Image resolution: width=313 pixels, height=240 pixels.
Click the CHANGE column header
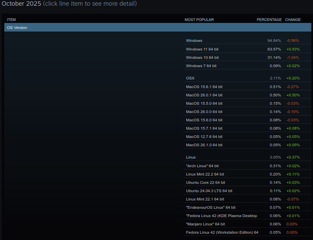[x=293, y=20]
